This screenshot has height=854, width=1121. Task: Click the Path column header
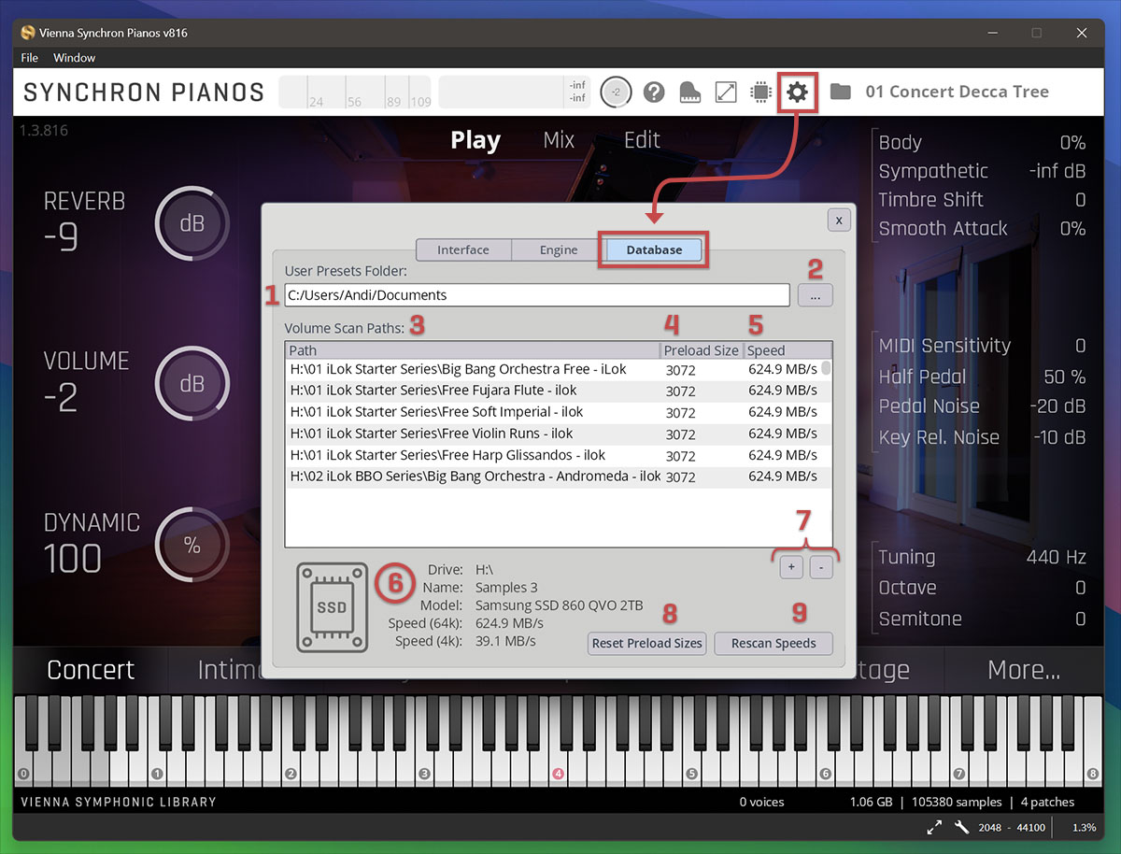tap(473, 350)
